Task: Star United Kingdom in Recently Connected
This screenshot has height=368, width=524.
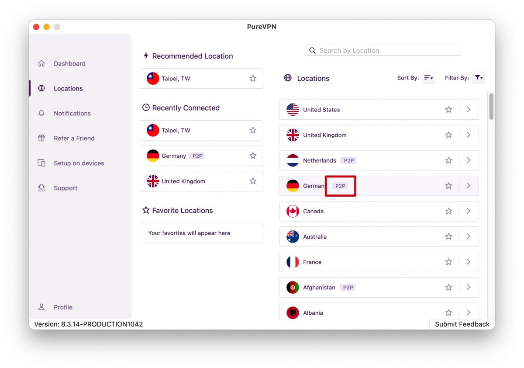Action: tap(253, 181)
